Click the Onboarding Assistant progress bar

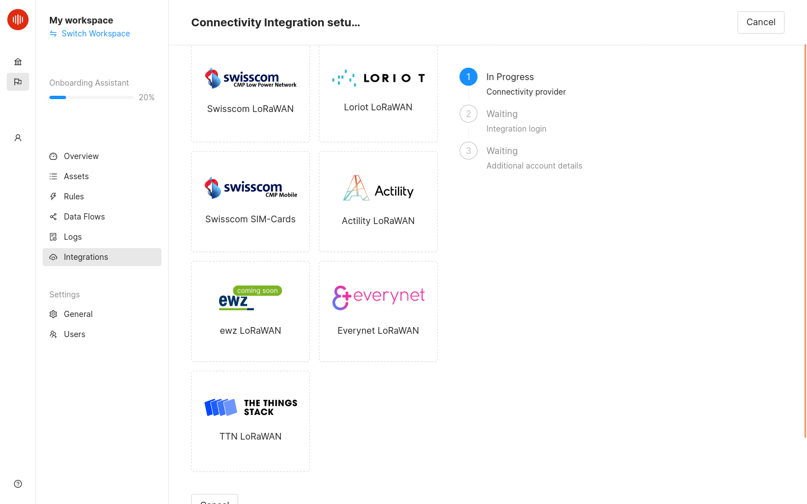pyautogui.click(x=91, y=97)
